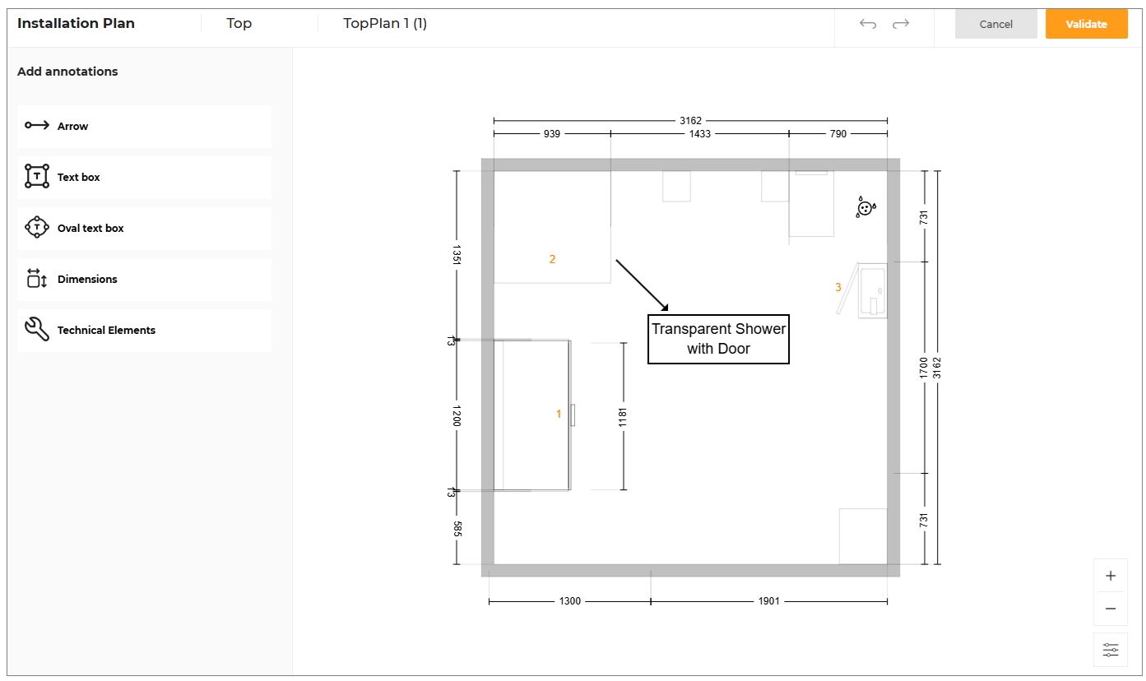
Task: Select the Installation Plan title
Action: [76, 23]
